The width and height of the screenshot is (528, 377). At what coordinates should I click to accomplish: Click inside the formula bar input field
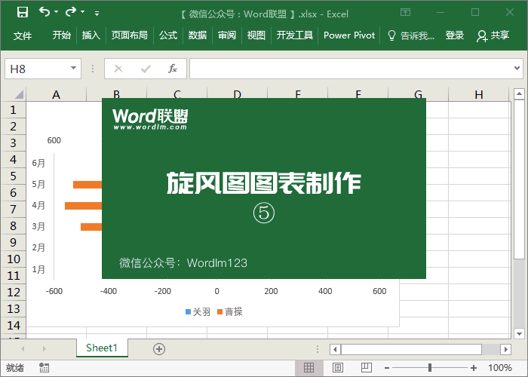(x=347, y=69)
